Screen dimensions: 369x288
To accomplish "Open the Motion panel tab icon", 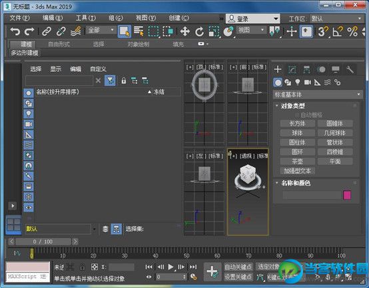I will (x=321, y=70).
